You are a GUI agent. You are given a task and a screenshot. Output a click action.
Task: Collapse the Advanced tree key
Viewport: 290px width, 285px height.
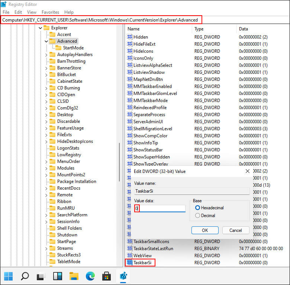46,41
